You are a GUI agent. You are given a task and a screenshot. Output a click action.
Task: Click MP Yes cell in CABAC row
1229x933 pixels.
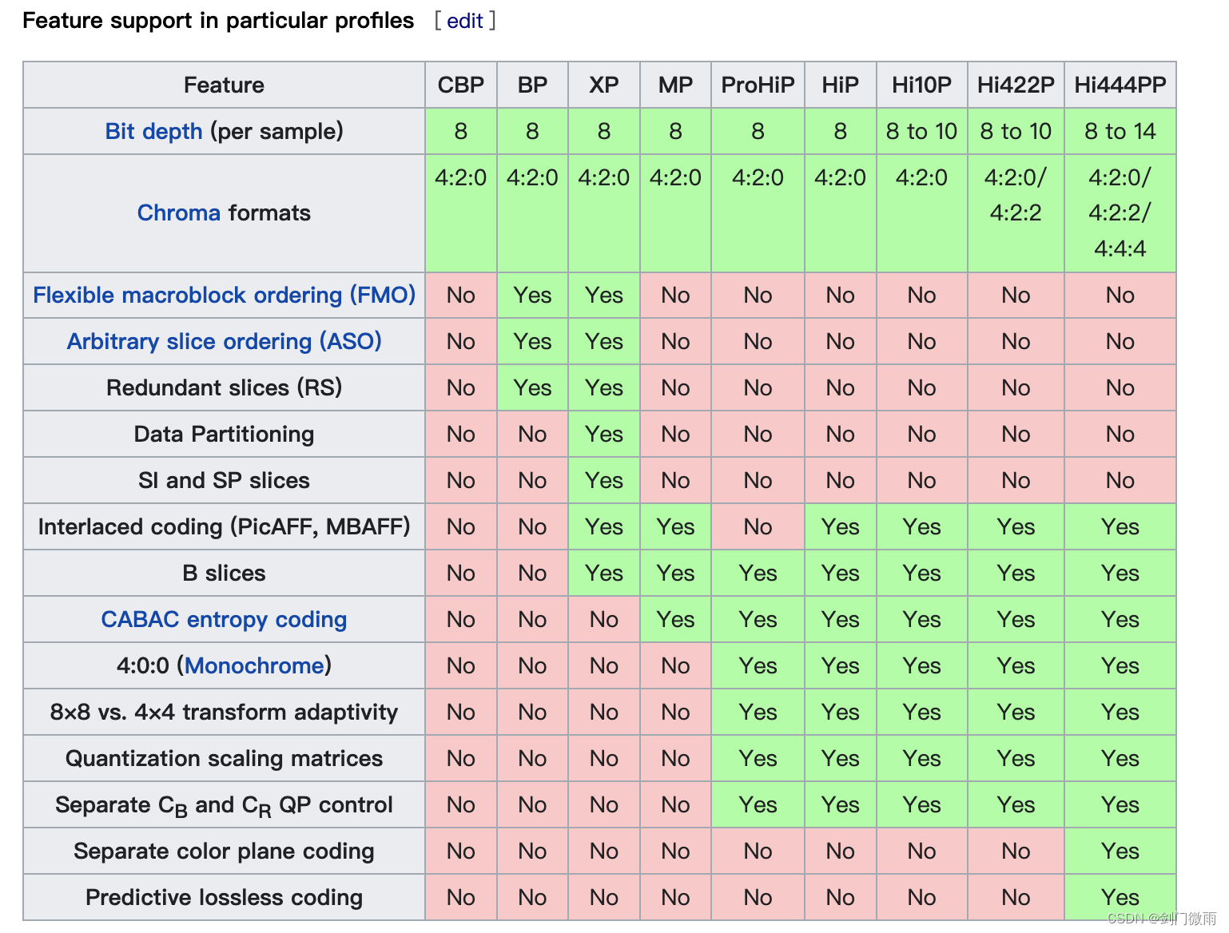[x=675, y=619]
